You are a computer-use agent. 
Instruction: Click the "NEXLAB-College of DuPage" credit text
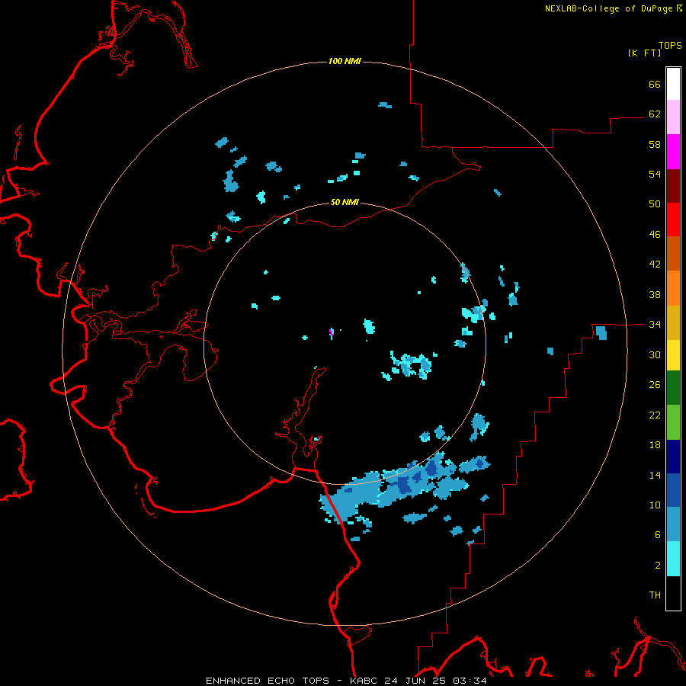click(608, 8)
